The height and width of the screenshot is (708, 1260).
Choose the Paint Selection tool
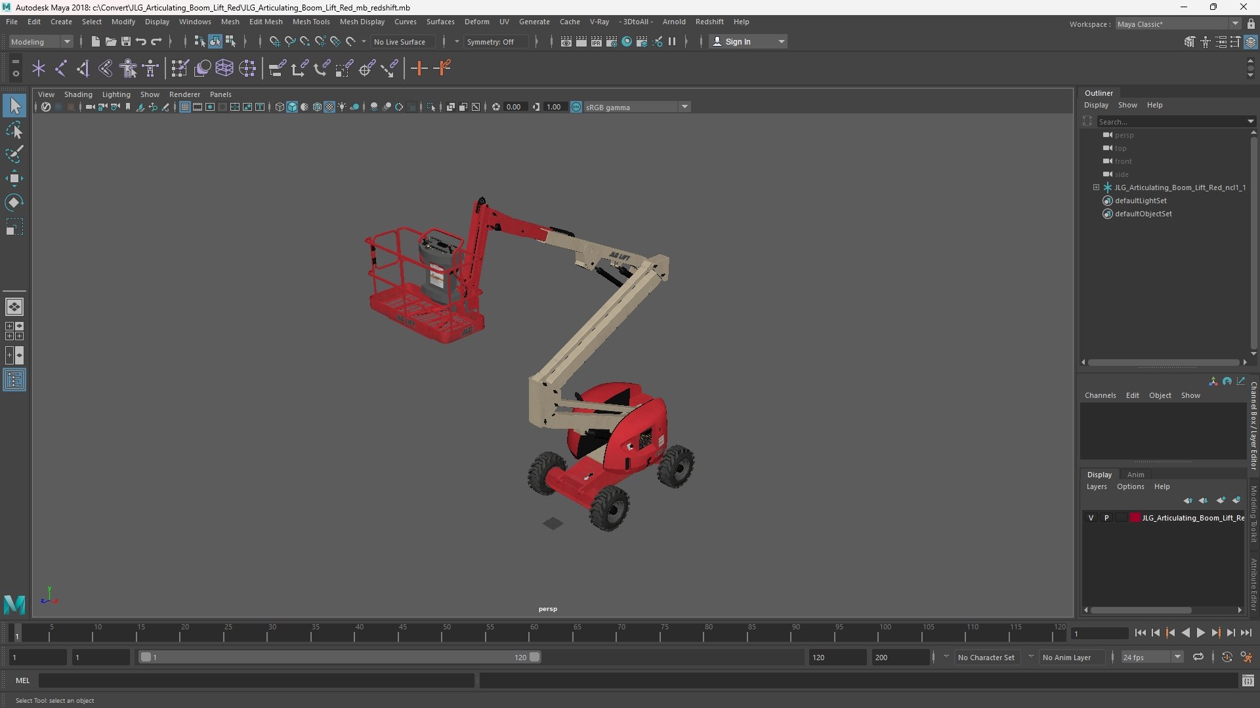[14, 154]
